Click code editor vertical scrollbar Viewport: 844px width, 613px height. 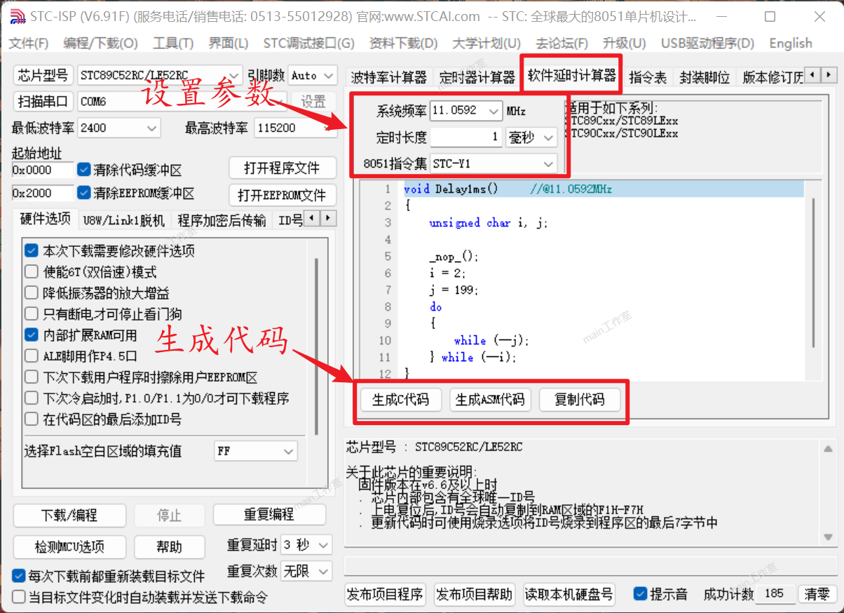coord(813,272)
